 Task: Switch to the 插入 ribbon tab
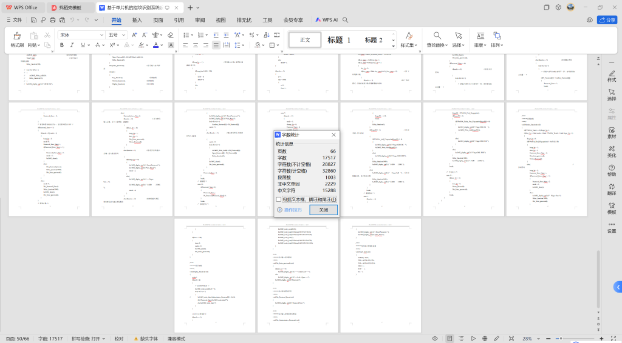pos(137,20)
